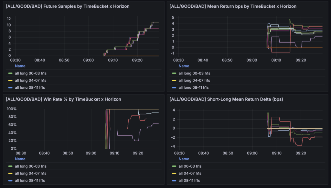Open the Win Rate % panel title menu
The width and height of the screenshot is (331, 188).
[63, 99]
